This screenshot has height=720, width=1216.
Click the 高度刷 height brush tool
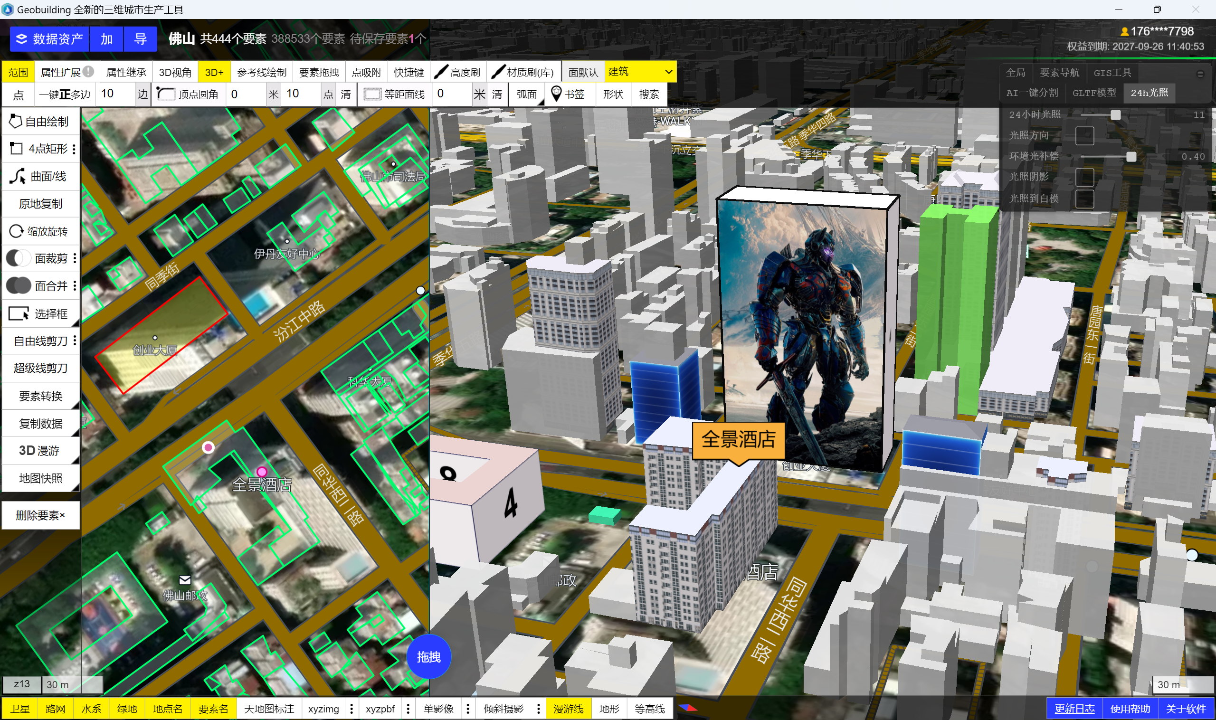click(457, 72)
